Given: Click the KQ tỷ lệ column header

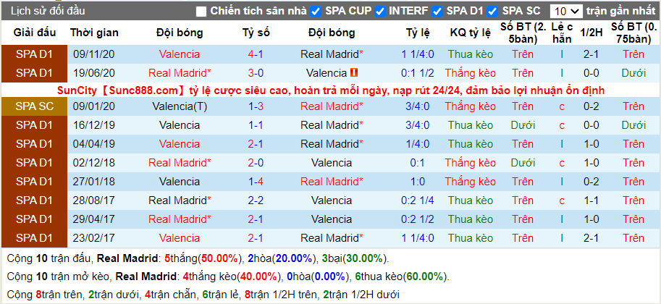Looking at the screenshot, I should 471,33.
